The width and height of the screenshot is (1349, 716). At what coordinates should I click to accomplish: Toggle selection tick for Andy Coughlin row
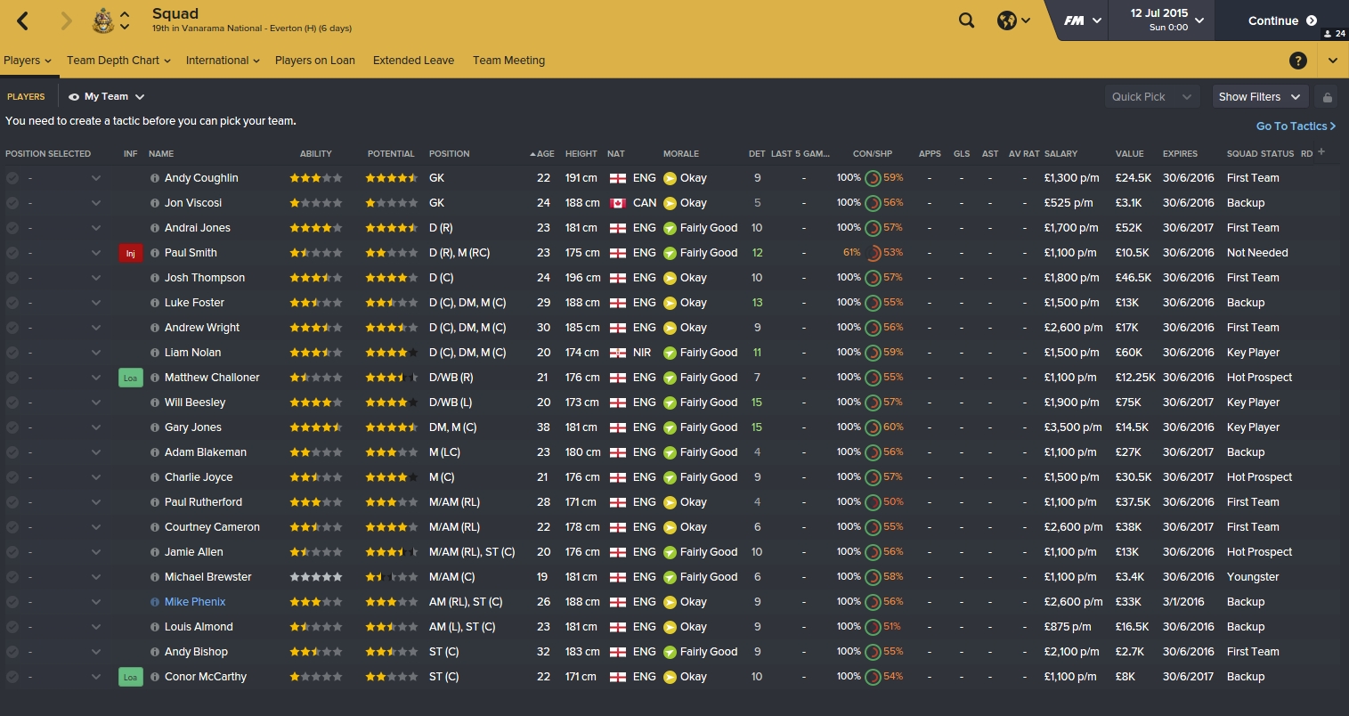tap(12, 178)
